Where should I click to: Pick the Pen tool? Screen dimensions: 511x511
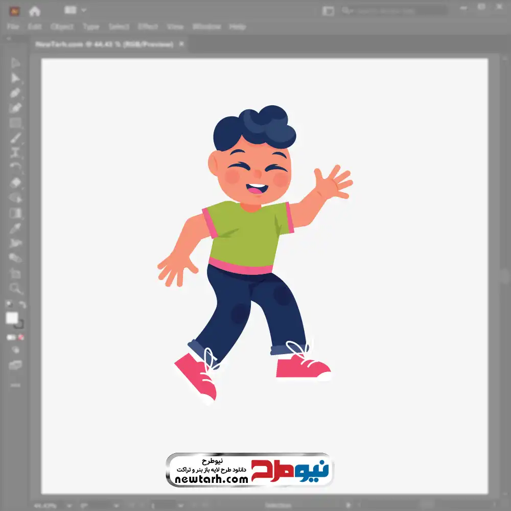point(15,93)
